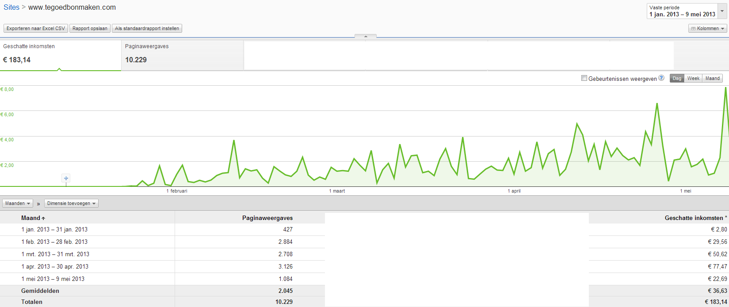Image resolution: width=729 pixels, height=307 pixels.
Task: Click the pageviews value 3.126
Action: pos(285,266)
